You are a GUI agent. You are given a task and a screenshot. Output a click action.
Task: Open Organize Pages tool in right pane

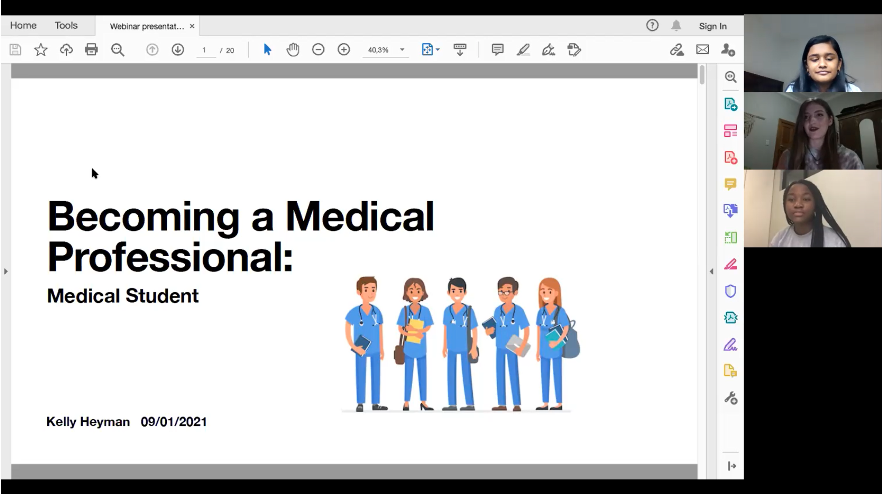point(730,131)
